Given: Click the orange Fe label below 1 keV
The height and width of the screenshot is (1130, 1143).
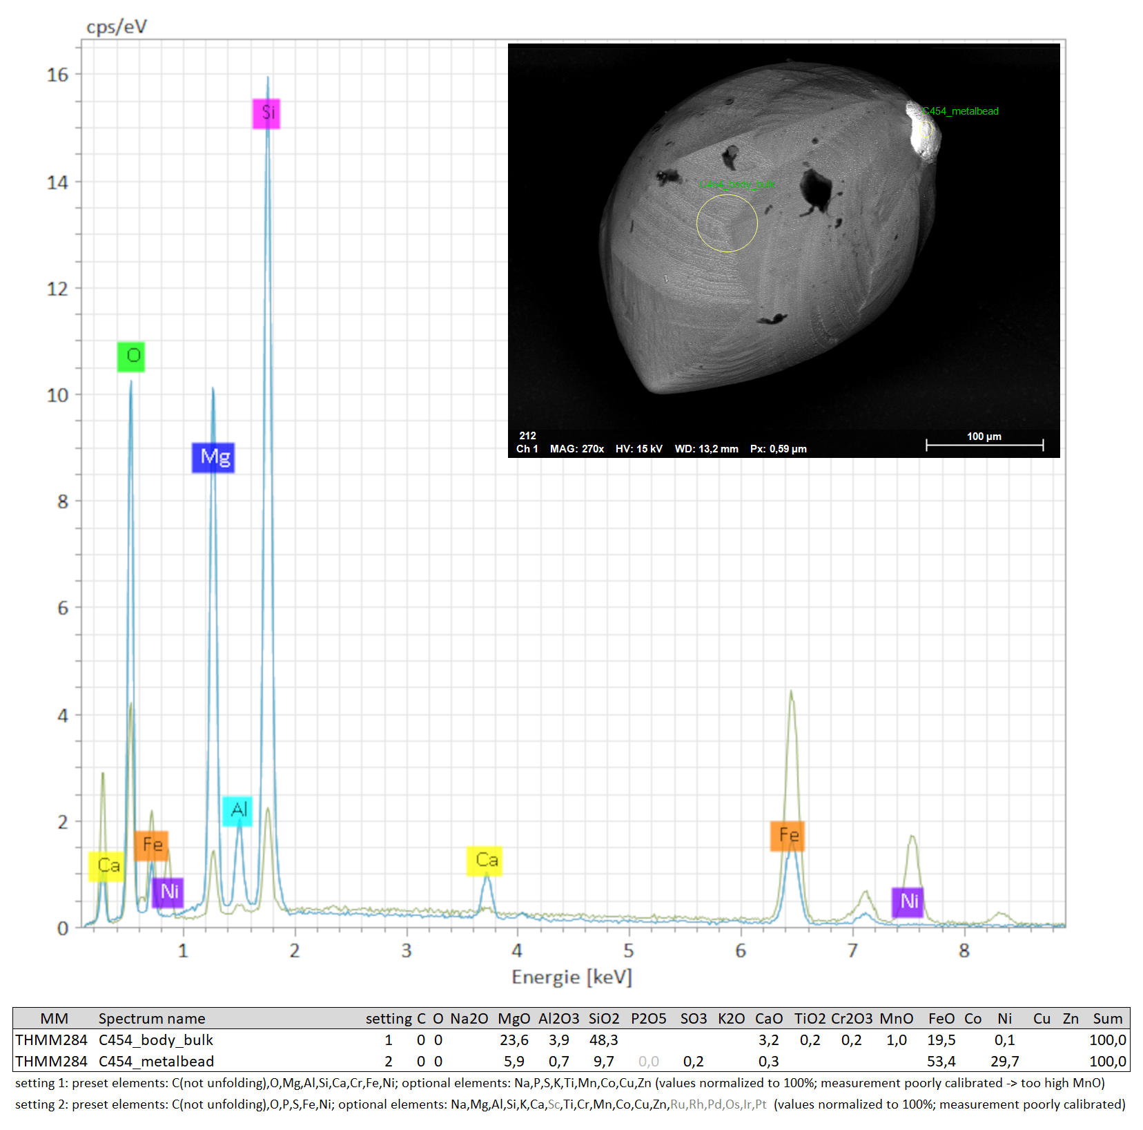Looking at the screenshot, I should click(151, 845).
